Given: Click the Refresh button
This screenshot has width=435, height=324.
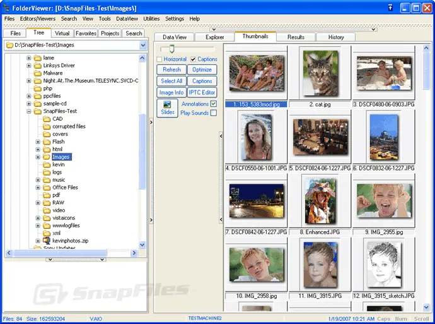Looking at the screenshot, I should 171,69.
